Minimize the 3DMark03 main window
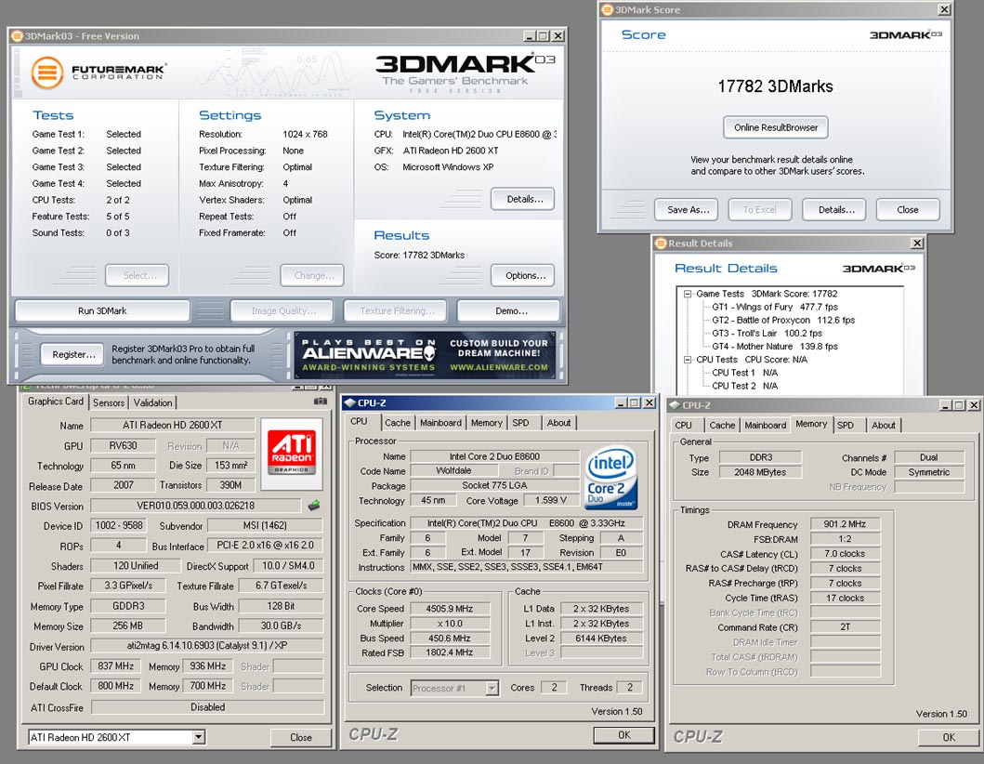Viewport: 984px width, 764px height. 530,35
